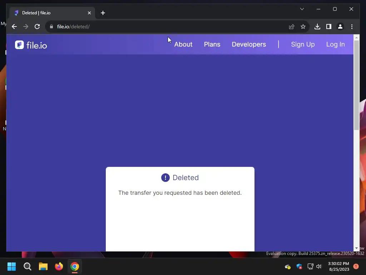This screenshot has width=366, height=275.
Task: Open Chrome profile icon
Action: [x=340, y=26]
